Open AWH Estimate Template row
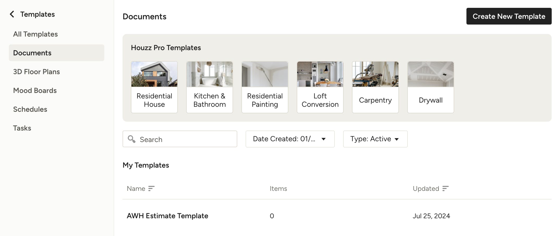The height and width of the screenshot is (236, 559). 167,216
